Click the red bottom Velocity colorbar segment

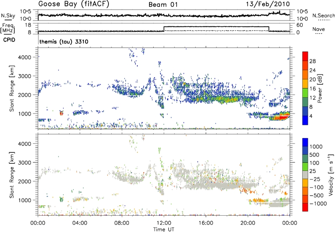[x=305, y=207]
